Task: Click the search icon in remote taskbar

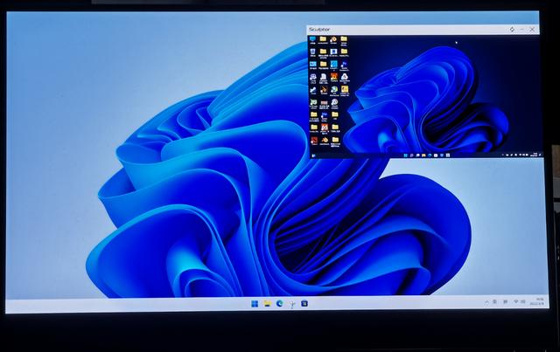Action: click(x=411, y=155)
